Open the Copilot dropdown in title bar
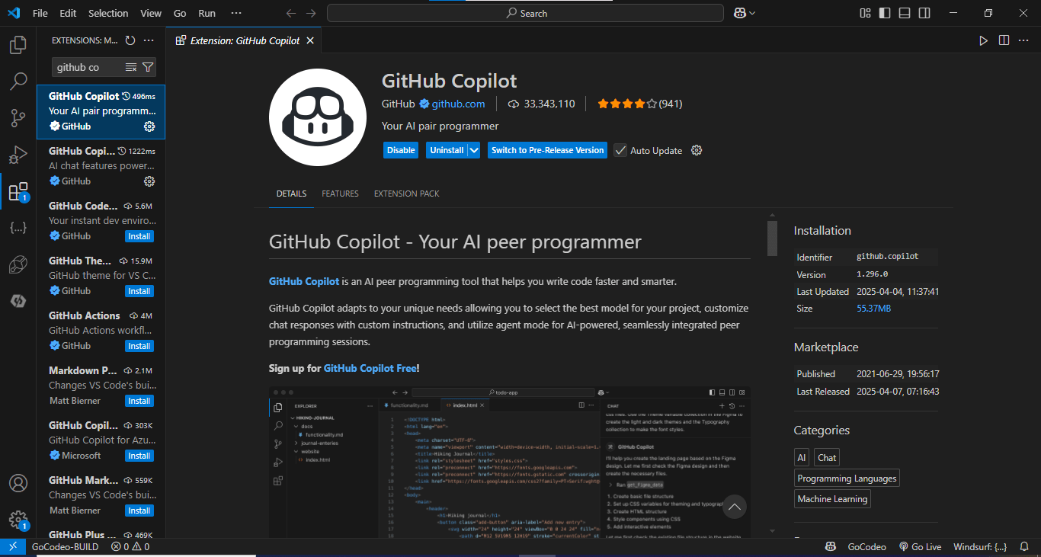The height and width of the screenshot is (557, 1041). click(x=745, y=13)
